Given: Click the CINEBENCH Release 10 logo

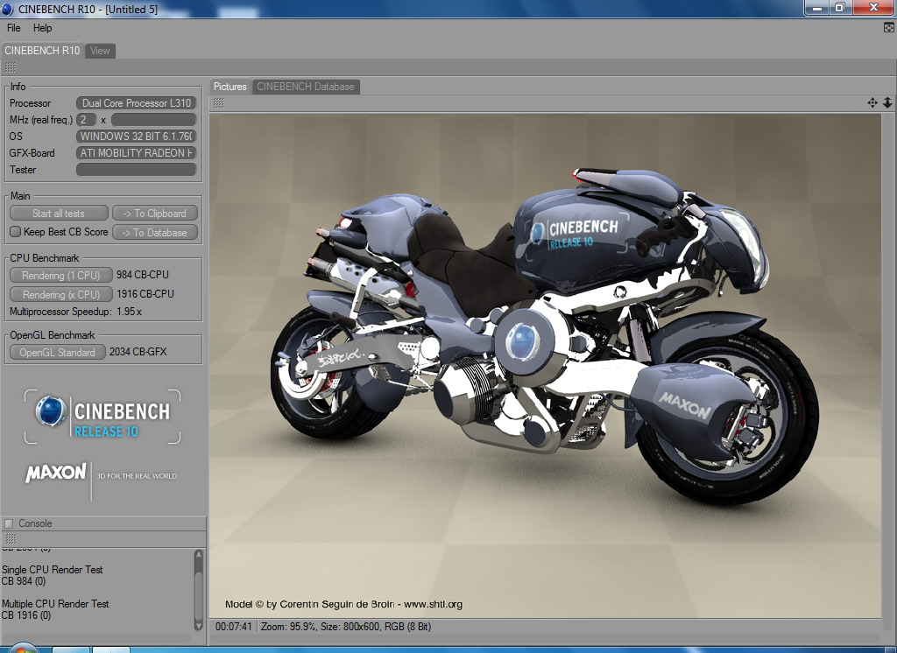Looking at the screenshot, I should 102,417.
